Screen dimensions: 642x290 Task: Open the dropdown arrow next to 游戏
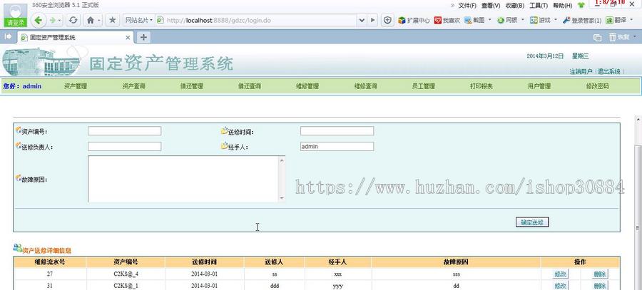[x=556, y=20]
